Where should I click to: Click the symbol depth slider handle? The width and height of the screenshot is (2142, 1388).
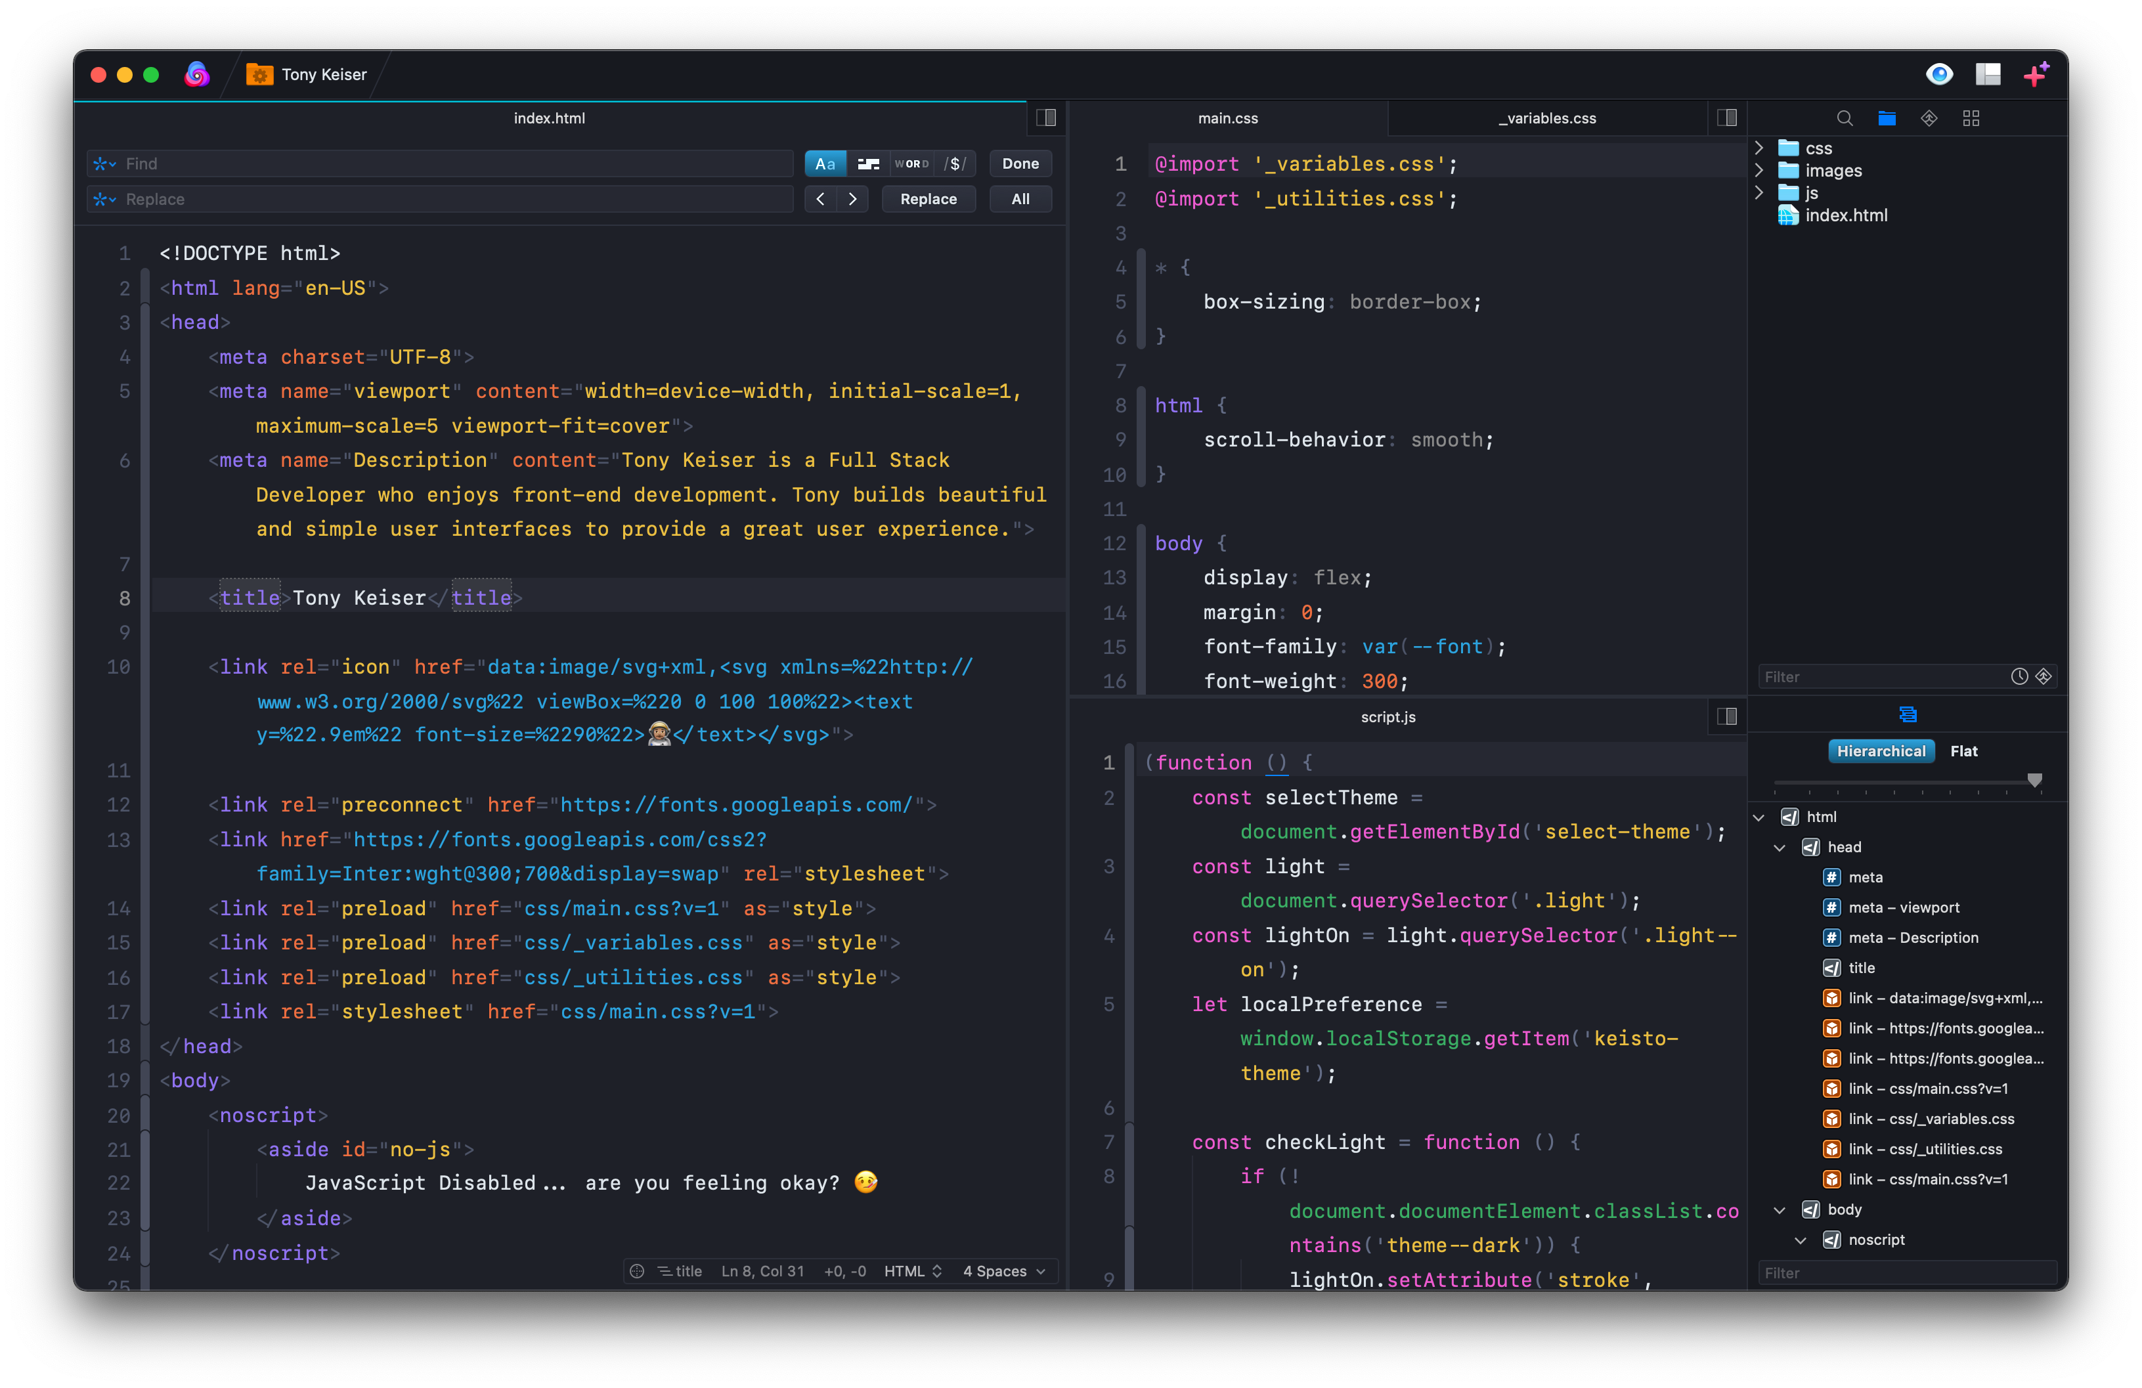(2034, 779)
